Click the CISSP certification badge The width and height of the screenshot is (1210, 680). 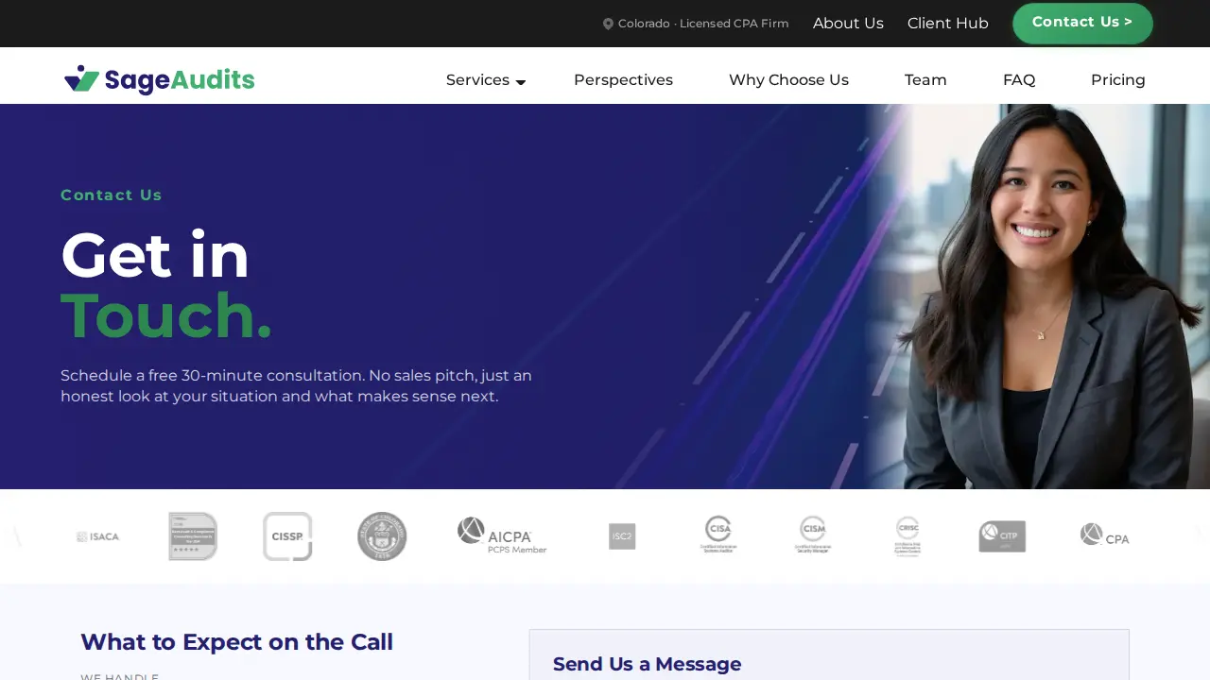coord(287,536)
